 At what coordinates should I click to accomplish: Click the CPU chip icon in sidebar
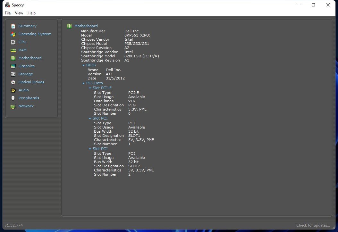(13, 42)
